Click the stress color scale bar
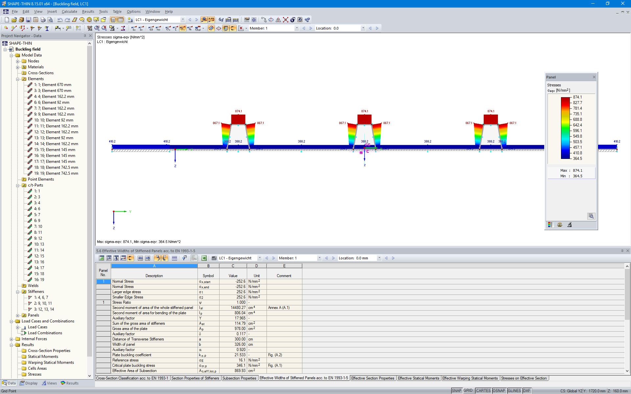This screenshot has width=631, height=394. coord(565,128)
